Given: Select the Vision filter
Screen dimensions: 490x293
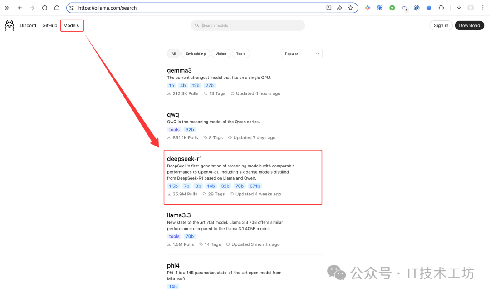Looking at the screenshot, I should click(x=220, y=54).
